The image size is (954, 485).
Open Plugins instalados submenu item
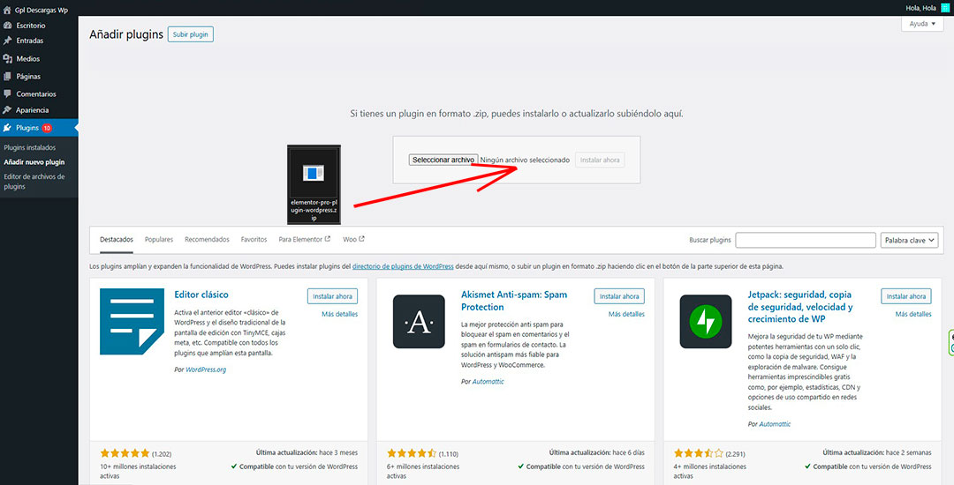(30, 147)
